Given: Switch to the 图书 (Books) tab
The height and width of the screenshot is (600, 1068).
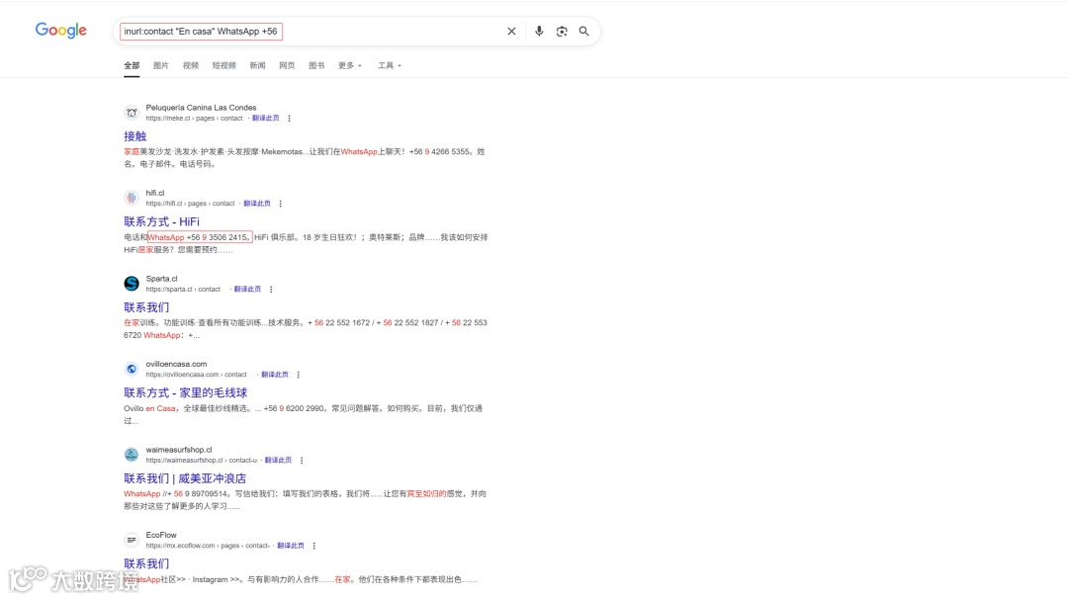Looking at the screenshot, I should point(316,65).
